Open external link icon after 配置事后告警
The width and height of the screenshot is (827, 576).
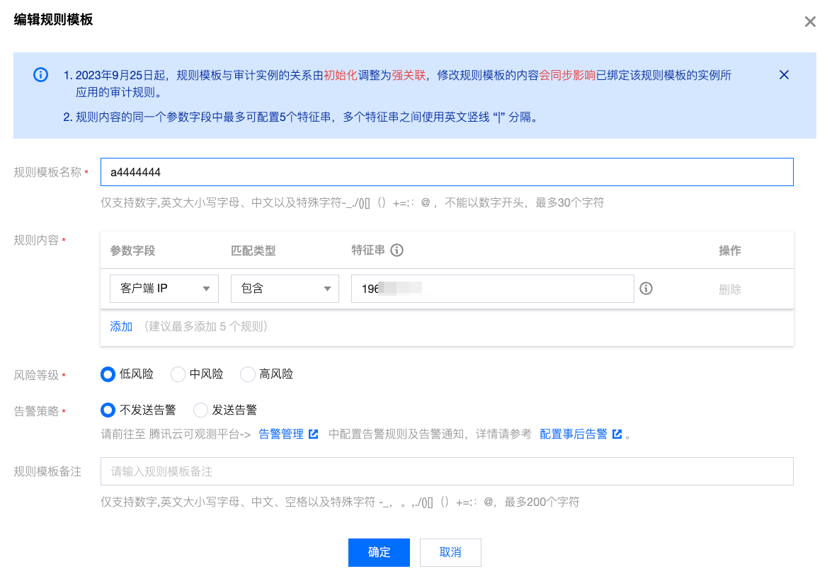click(617, 434)
